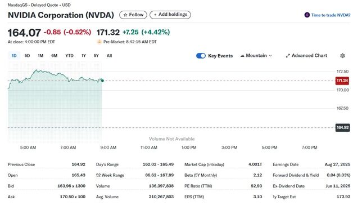Follow NVIDIA Corporation stock
Image resolution: width=353 pixels, height=205 pixels.
(x=133, y=15)
